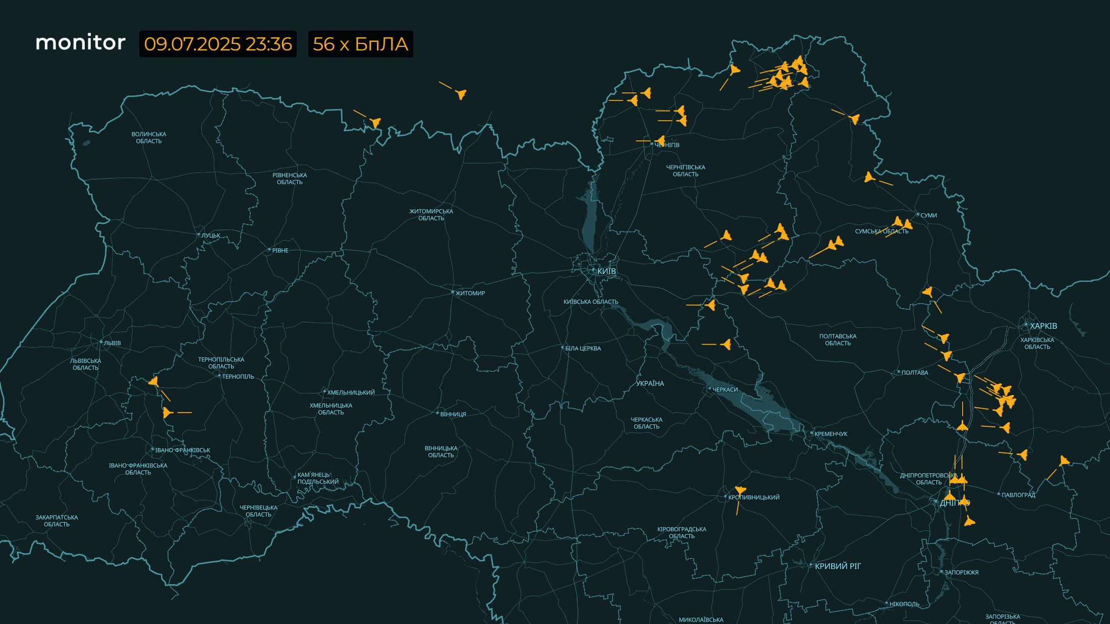Click the drone icon on Rivne region's northern border
Screen dimensions: 1110x624
pos(375,122)
